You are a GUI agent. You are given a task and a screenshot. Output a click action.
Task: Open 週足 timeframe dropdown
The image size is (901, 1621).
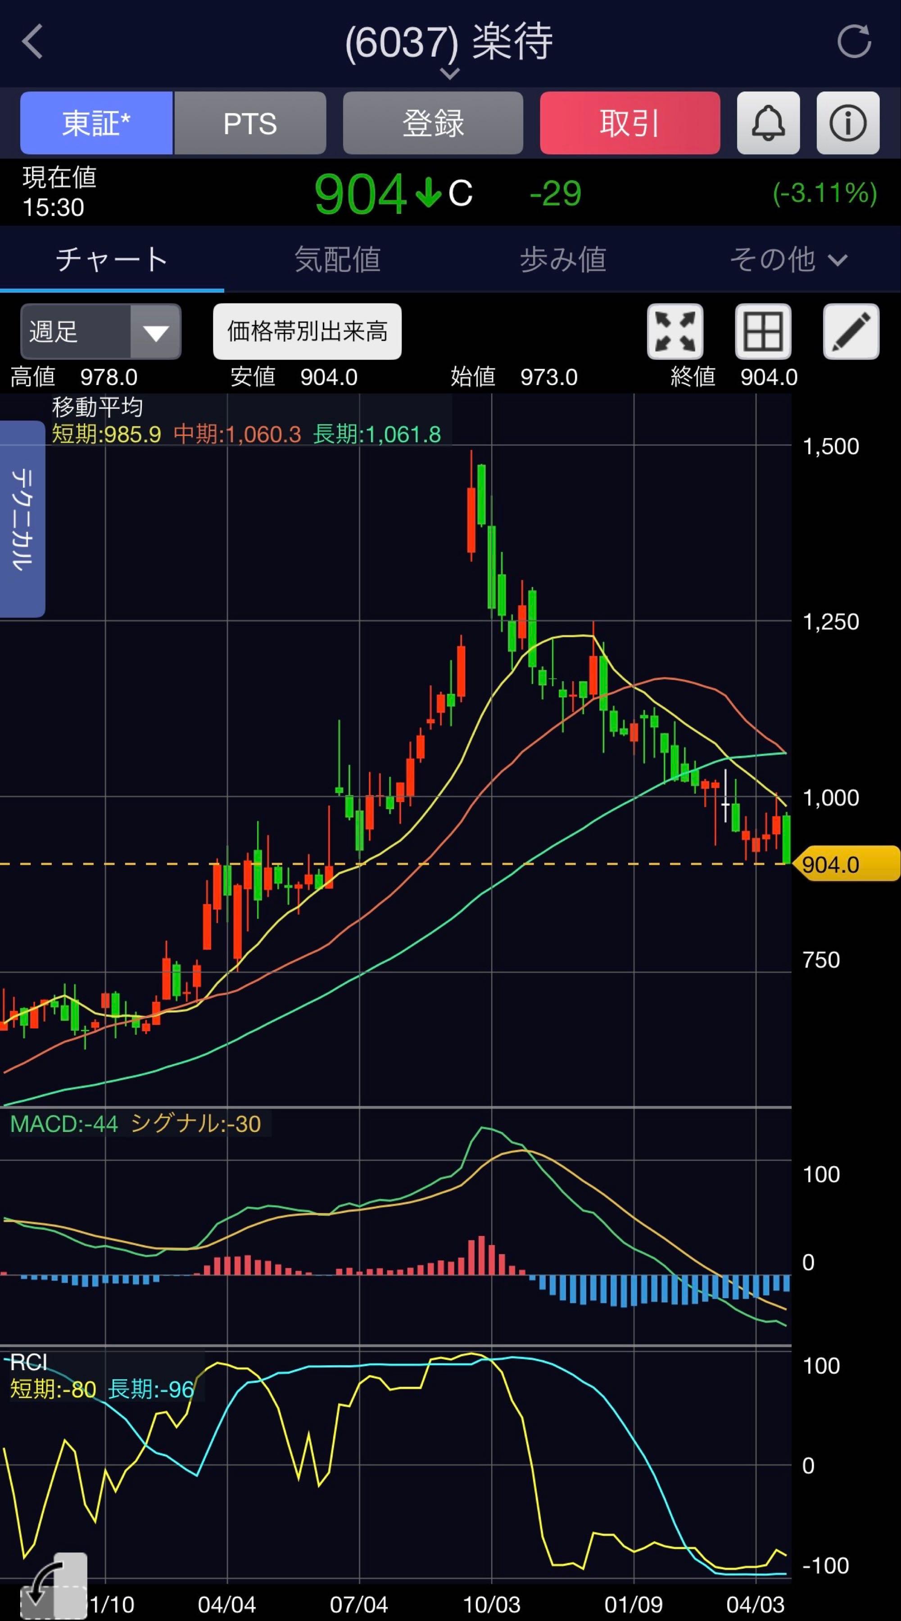(101, 331)
